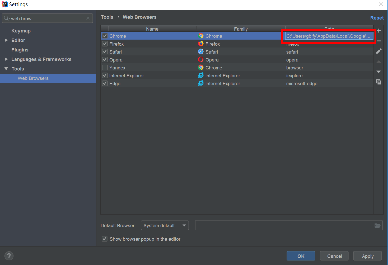Move selected browser down with arrow

tap(379, 72)
